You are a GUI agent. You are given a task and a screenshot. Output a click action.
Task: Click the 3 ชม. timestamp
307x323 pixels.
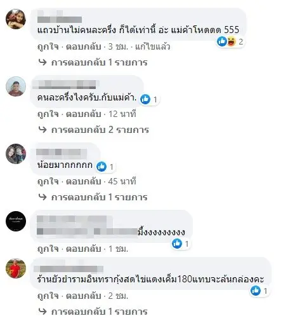118,46
